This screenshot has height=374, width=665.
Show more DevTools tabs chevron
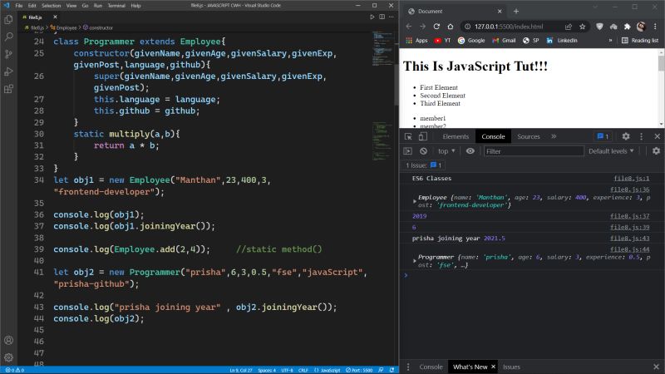click(554, 136)
